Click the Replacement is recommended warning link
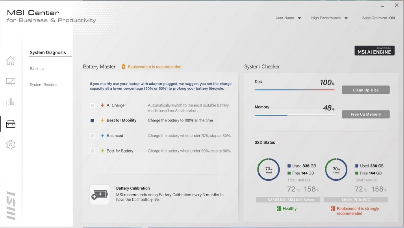Viewport: 404px width, 228px height. (155, 67)
